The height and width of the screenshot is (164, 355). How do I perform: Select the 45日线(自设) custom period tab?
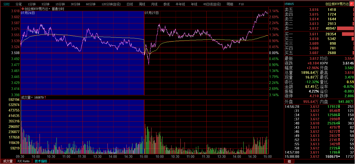(212, 4)
